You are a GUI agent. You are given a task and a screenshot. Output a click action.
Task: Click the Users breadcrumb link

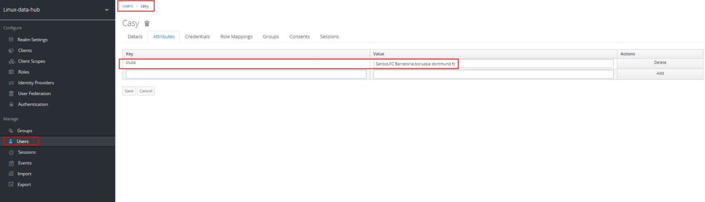pos(128,6)
